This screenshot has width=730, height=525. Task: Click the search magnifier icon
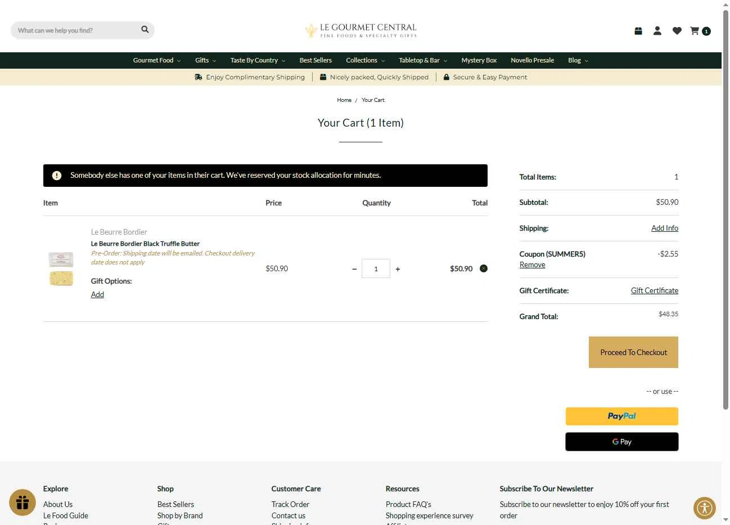(x=145, y=30)
